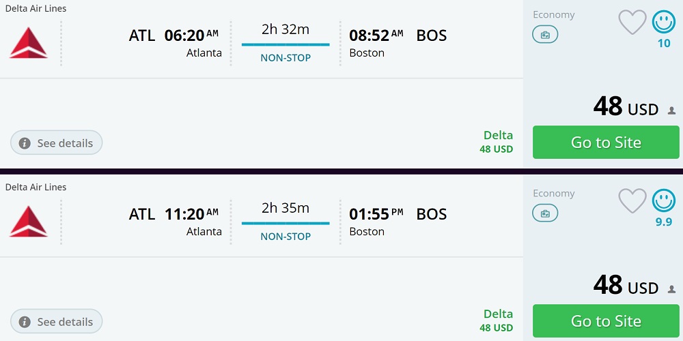Click the smiley rating icon showing 10
This screenshot has height=341, width=683.
click(663, 23)
